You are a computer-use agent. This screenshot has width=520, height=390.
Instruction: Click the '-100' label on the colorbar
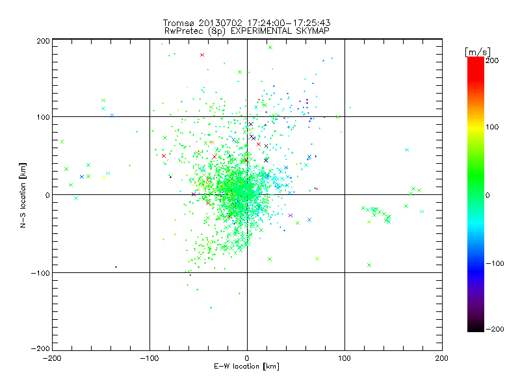coord(495,263)
